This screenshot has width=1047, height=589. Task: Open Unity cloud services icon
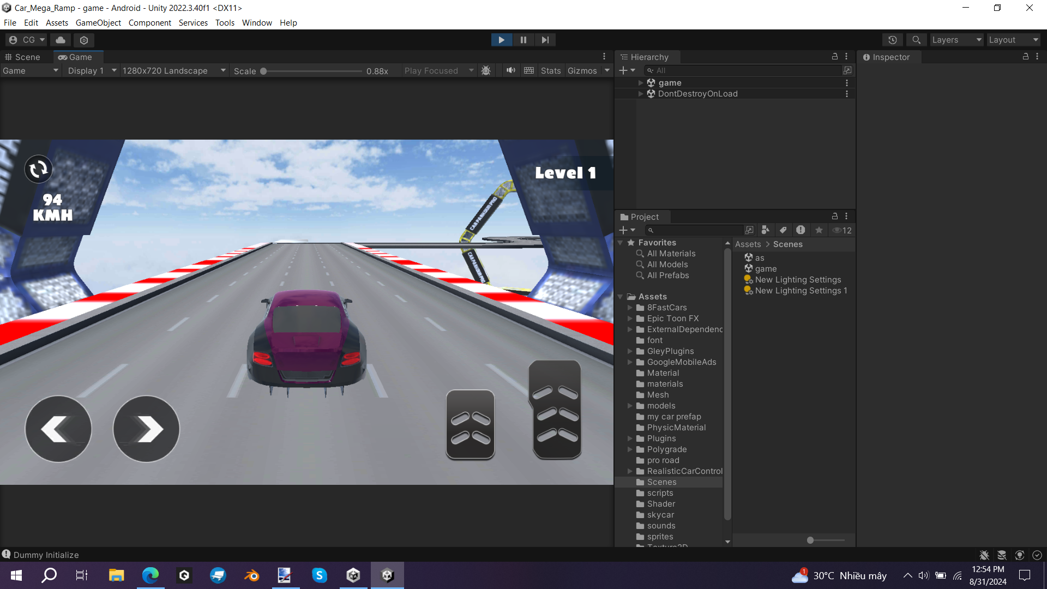tap(61, 40)
